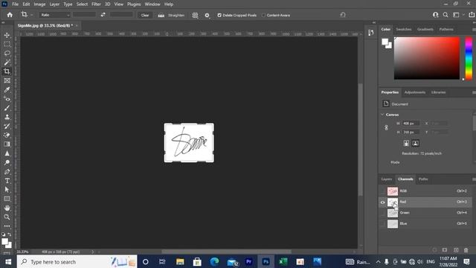Select the Crop tool in the toolbar
Screen dimensions: 476x268
pyautogui.click(x=7, y=71)
